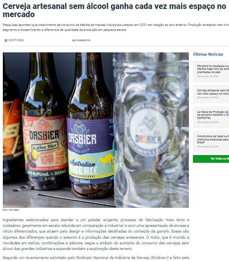Open the Assessoria source label

[83, 40]
